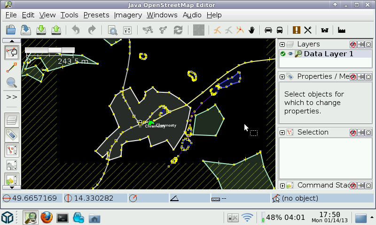
Task: Pin the Layers panel
Action: coord(361,44)
